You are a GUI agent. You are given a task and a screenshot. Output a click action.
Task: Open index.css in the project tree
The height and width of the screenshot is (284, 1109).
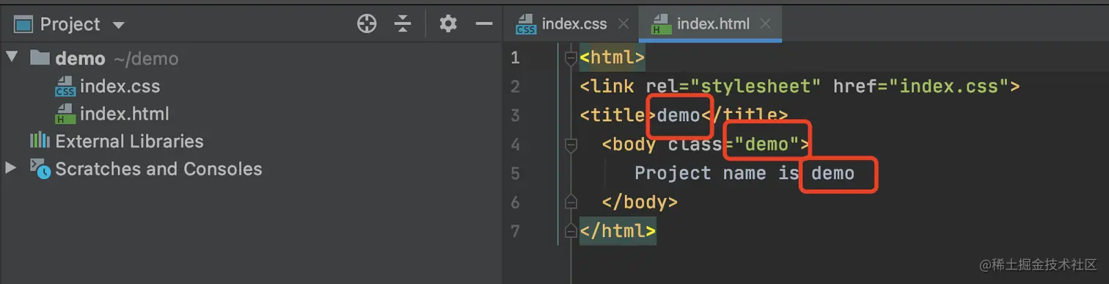click(x=120, y=86)
